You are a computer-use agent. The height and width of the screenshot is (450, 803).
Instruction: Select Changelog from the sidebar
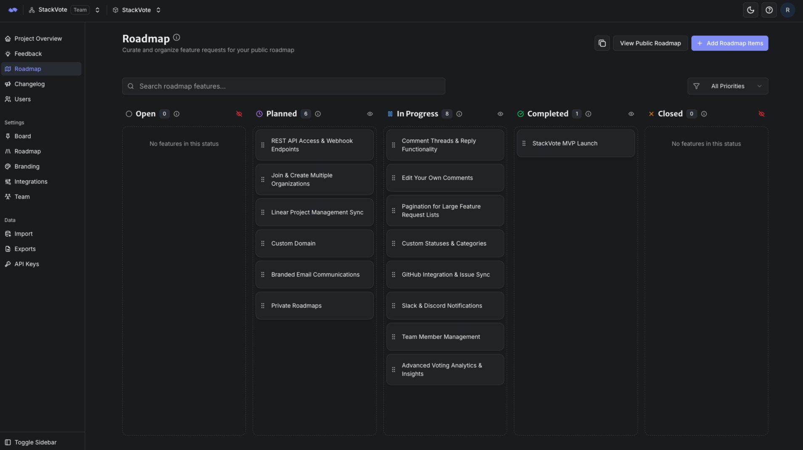(x=29, y=84)
